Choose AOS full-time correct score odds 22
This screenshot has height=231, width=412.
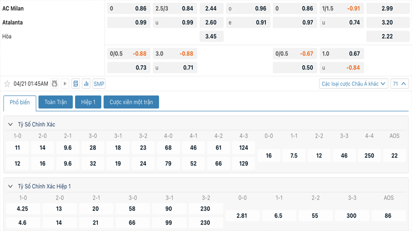[394, 156]
